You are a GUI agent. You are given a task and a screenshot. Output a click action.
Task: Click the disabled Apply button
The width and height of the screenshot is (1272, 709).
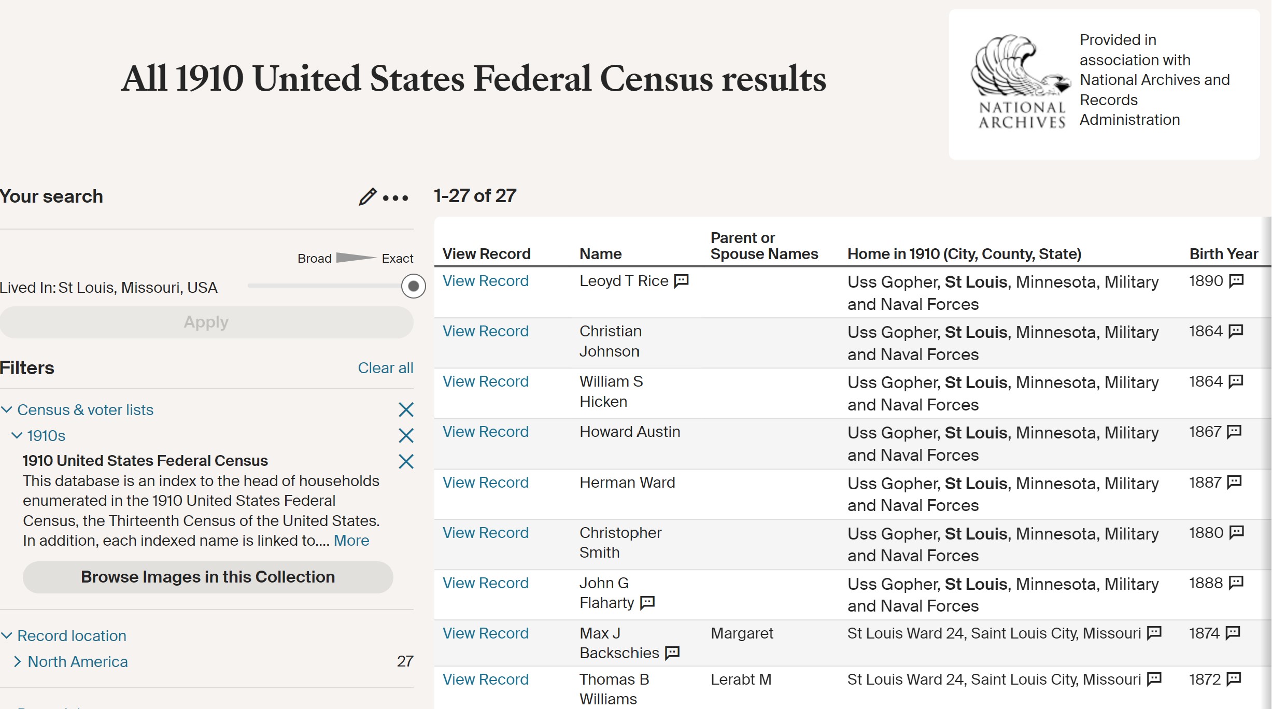click(x=206, y=322)
